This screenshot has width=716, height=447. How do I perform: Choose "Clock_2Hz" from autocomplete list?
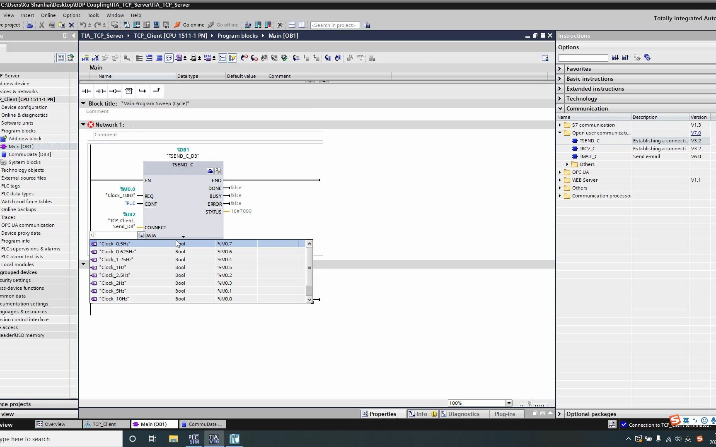click(198, 283)
